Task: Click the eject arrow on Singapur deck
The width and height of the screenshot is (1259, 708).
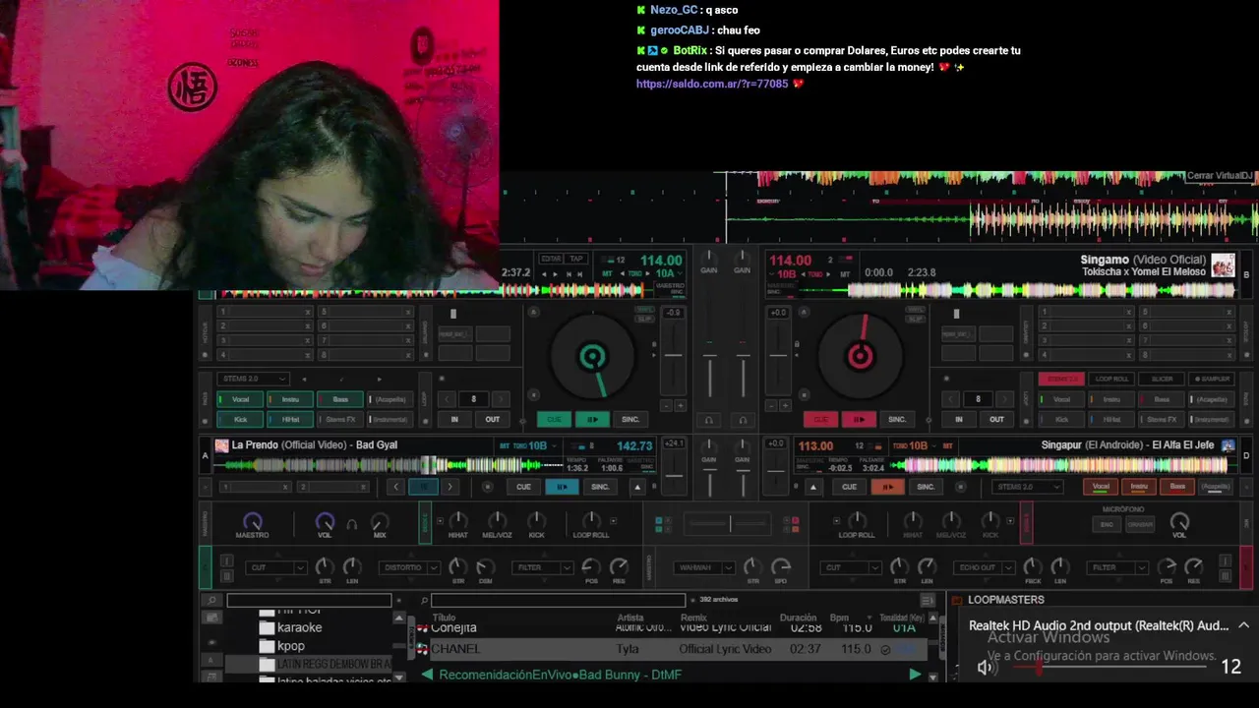Action: tap(812, 487)
